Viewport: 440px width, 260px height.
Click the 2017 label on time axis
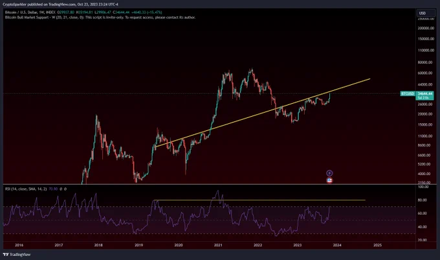tap(59, 245)
